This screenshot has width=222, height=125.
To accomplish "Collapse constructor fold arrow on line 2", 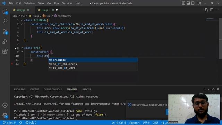I will coord(22,24).
